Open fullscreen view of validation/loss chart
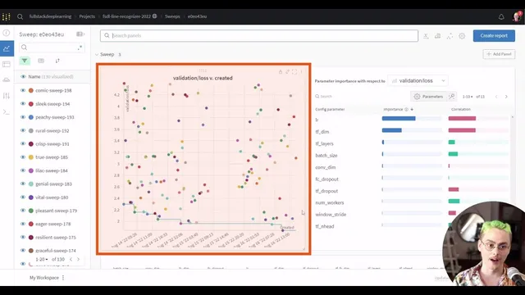Screen dimensions: 525x295 pyautogui.click(x=294, y=71)
